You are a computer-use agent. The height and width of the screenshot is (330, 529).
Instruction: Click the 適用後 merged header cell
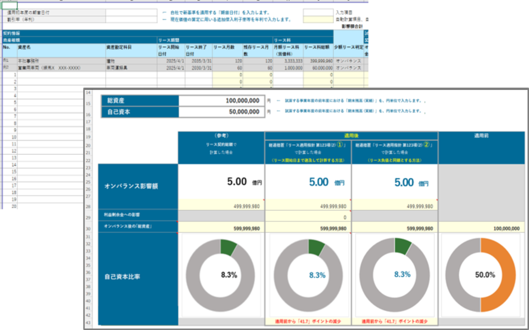351,135
